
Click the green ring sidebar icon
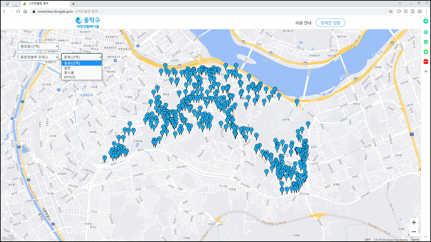pyautogui.click(x=426, y=21)
